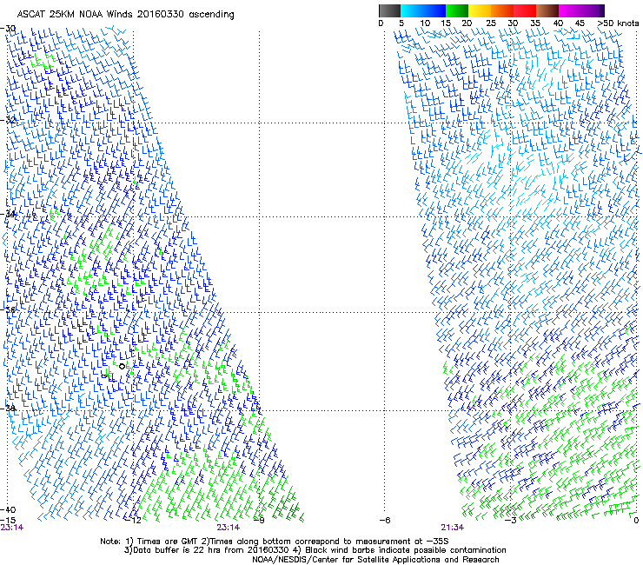Image resolution: width=643 pixels, height=565 pixels.
Task: Click the '20' color scale label
Action: pyautogui.click(x=467, y=23)
